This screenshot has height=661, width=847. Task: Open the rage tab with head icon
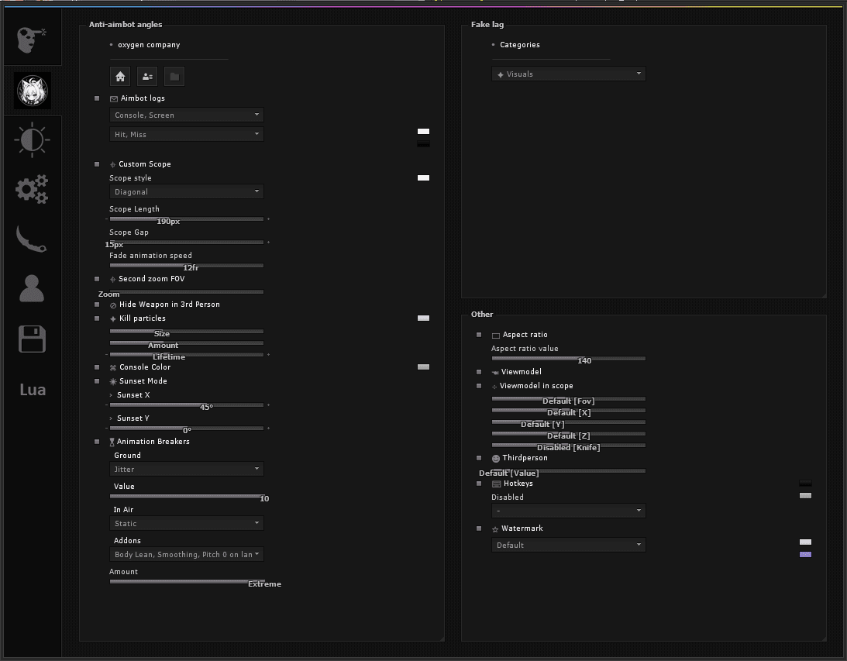point(32,40)
